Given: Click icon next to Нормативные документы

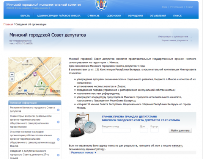Looking at the screenshot, I should pos(191,41).
